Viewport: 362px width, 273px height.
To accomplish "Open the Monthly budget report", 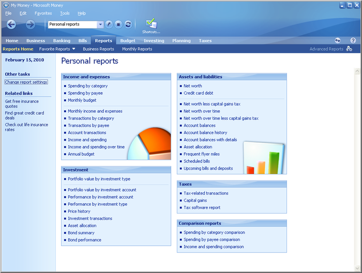I will (82, 100).
